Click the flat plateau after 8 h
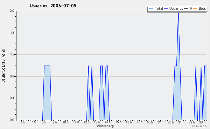This screenshot has height=129, width=210. (47, 66)
